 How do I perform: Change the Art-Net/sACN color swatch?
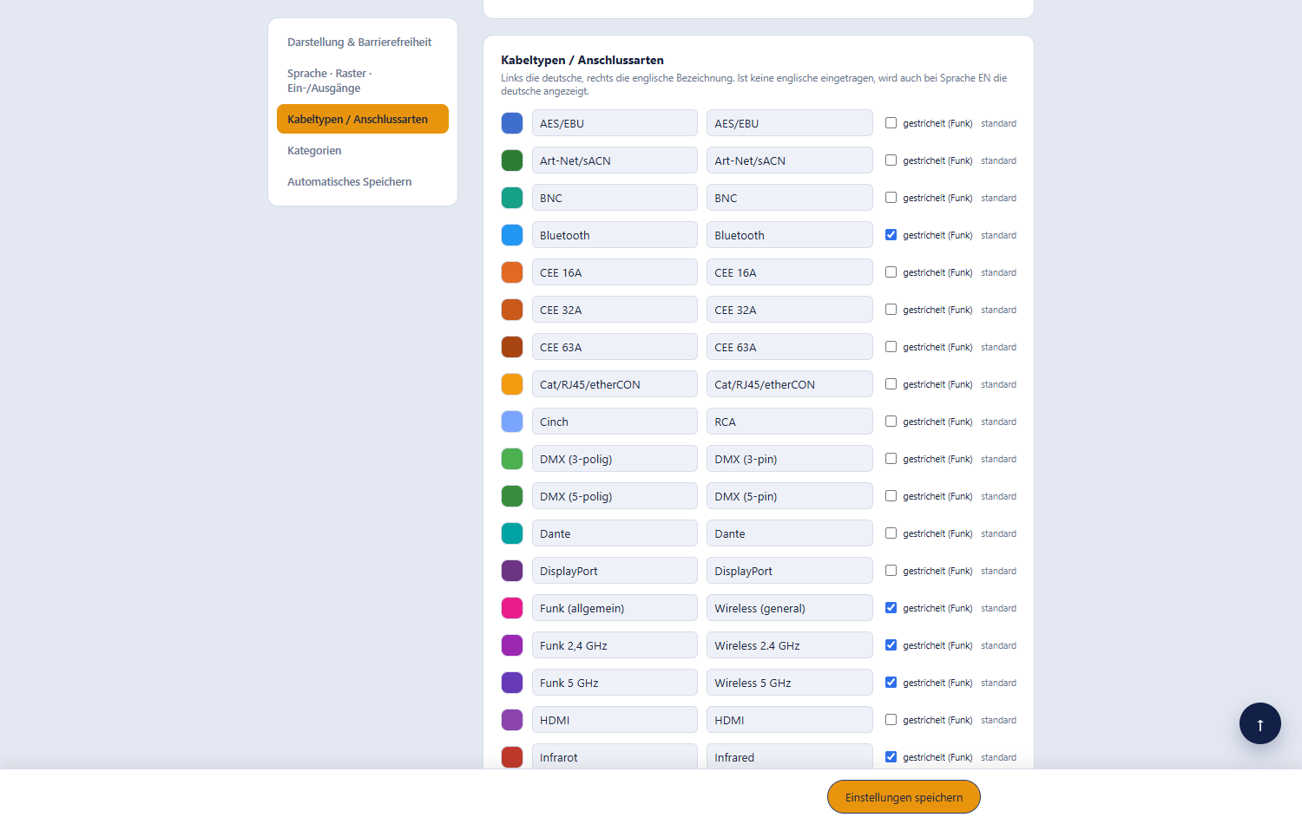[512, 160]
